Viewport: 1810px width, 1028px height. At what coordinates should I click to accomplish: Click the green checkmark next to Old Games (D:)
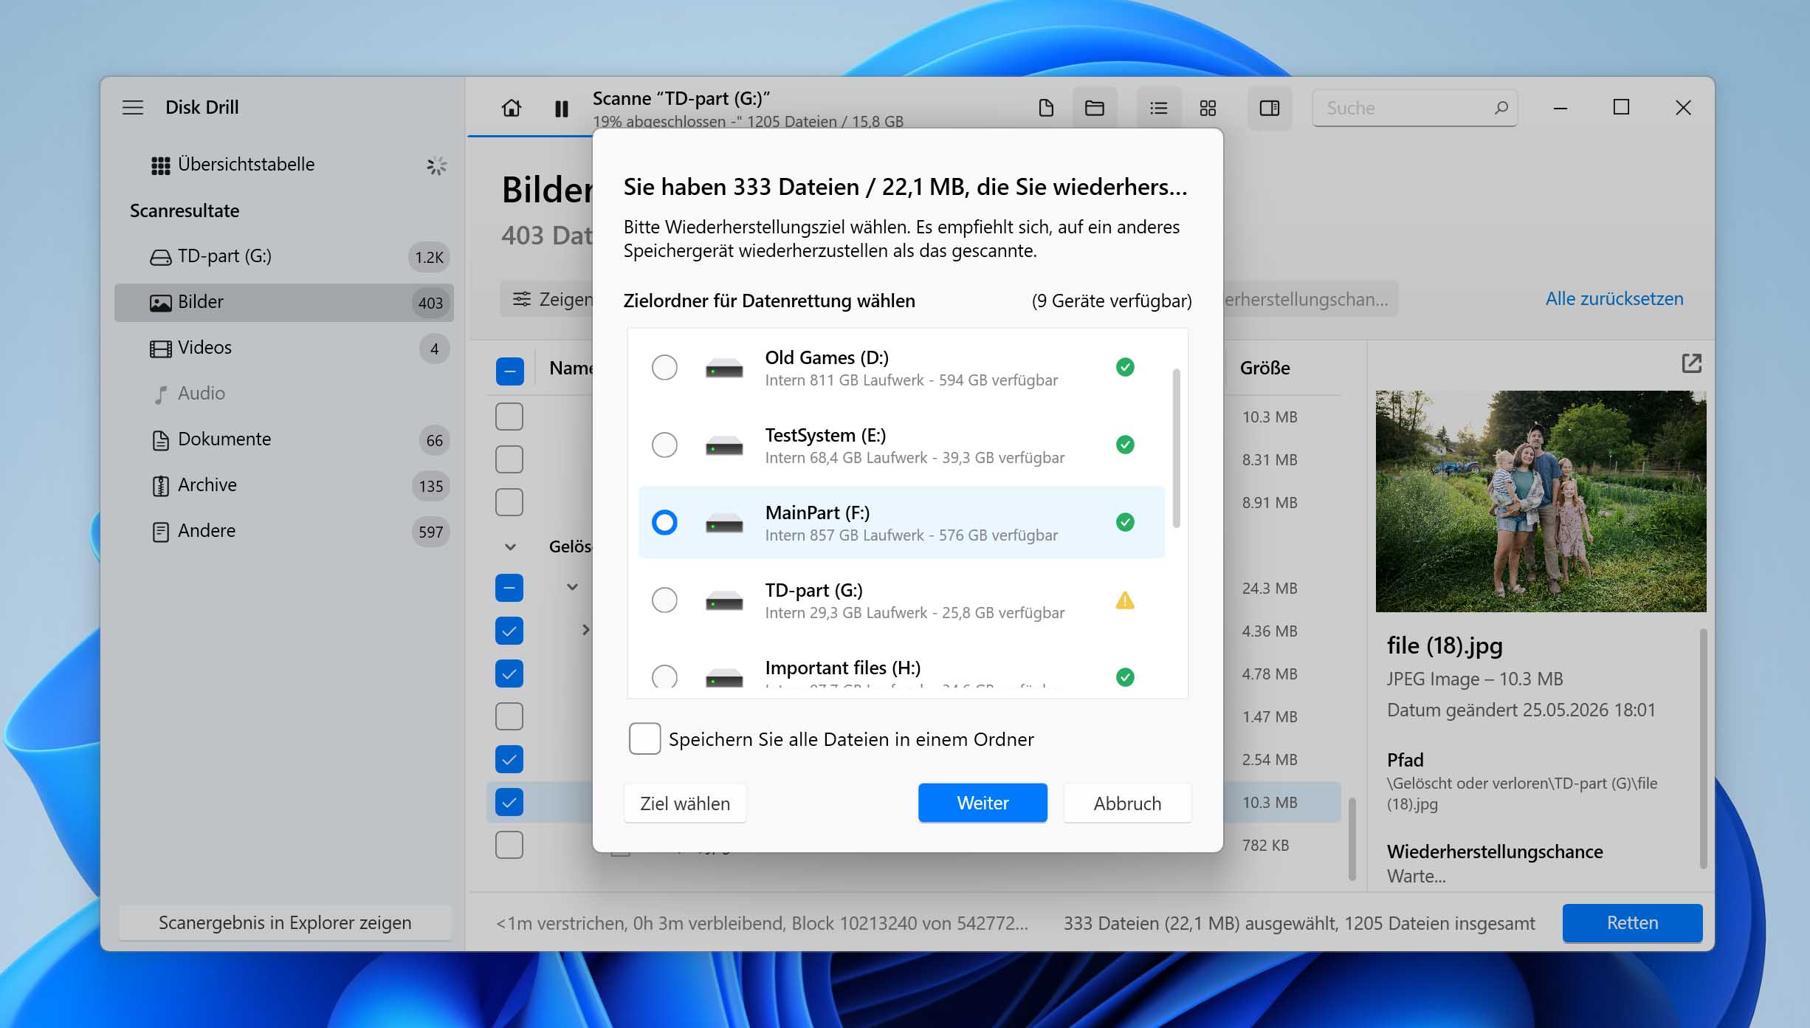point(1125,367)
